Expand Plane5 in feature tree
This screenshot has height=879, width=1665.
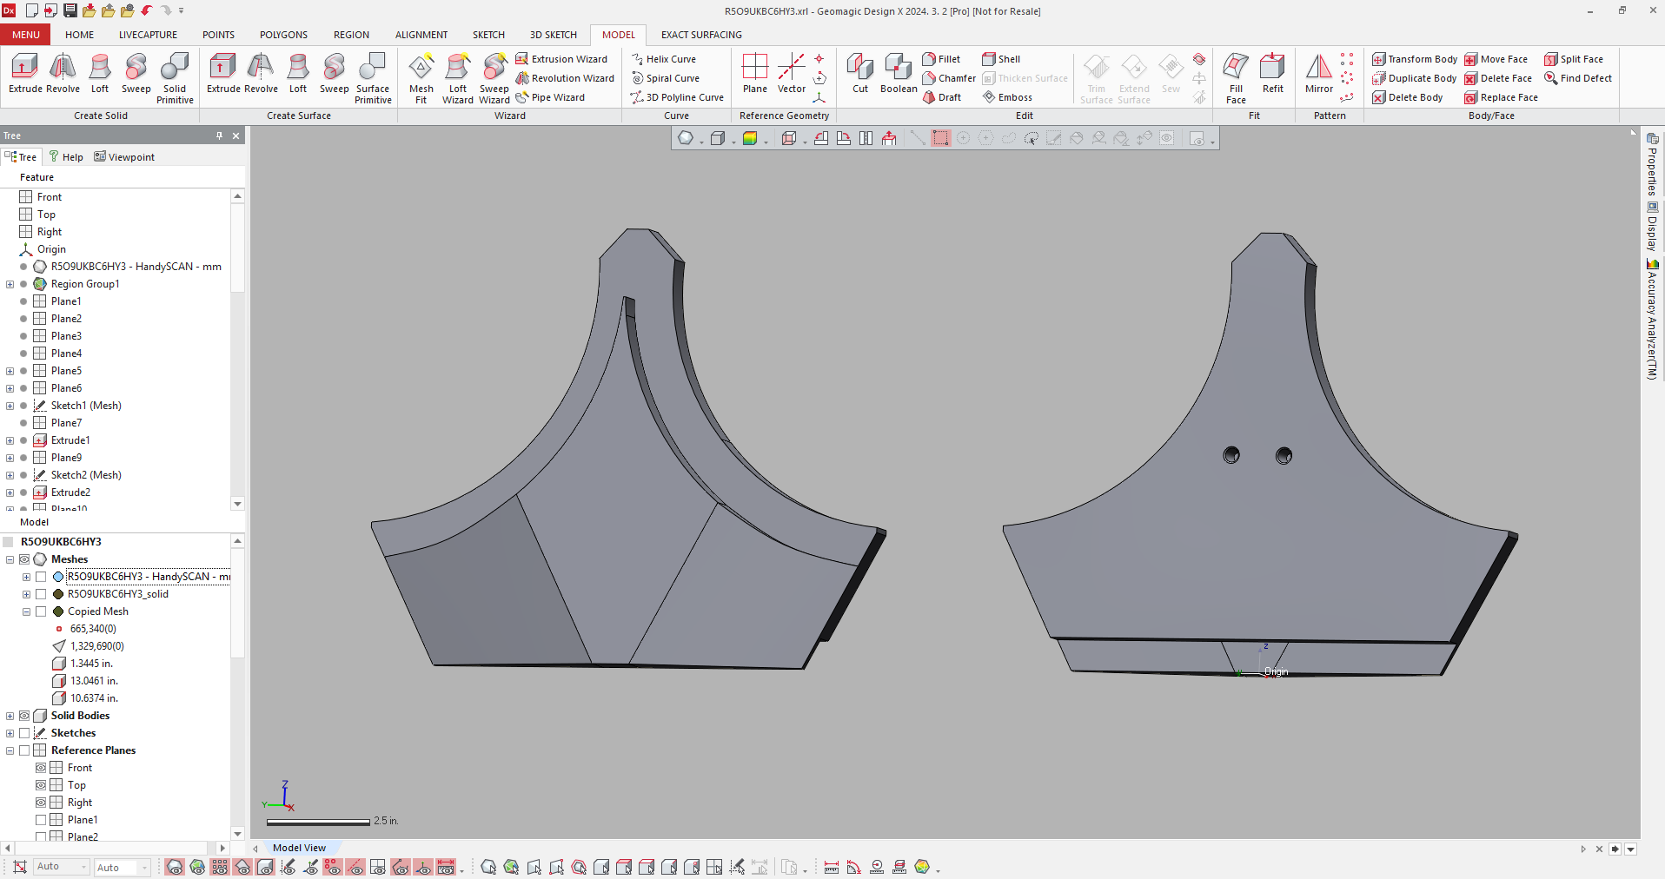(10, 371)
